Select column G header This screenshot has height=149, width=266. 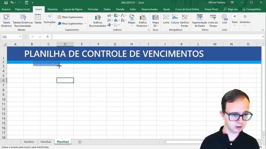pos(115,44)
